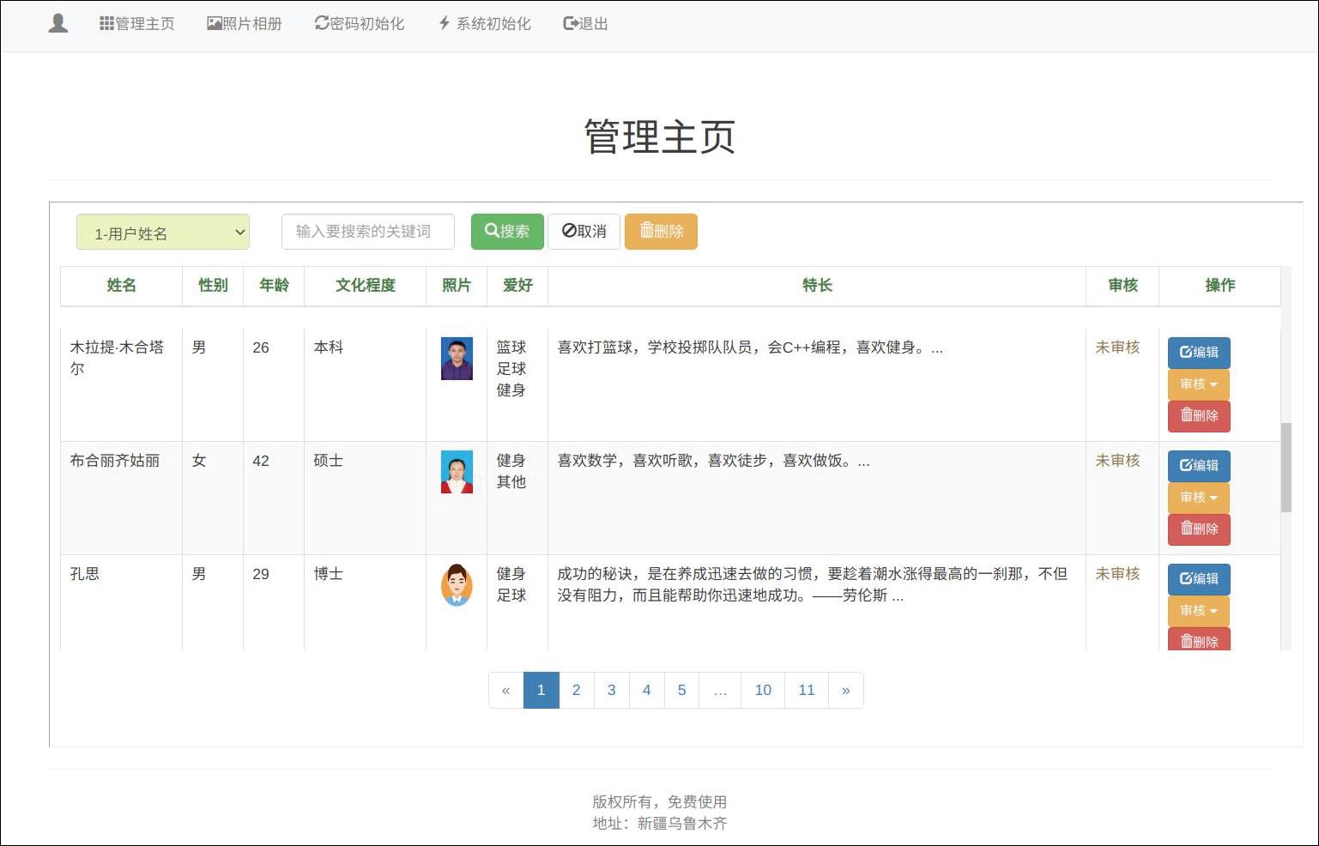Edit the 孔思 record

point(1199,579)
